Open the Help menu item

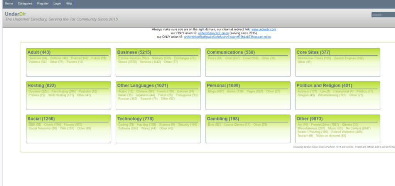69,3
